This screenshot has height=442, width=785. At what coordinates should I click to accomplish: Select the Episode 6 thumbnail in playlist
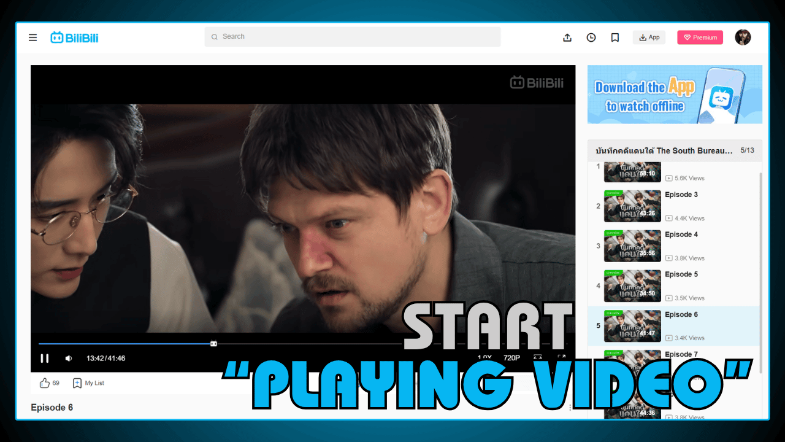point(632,326)
